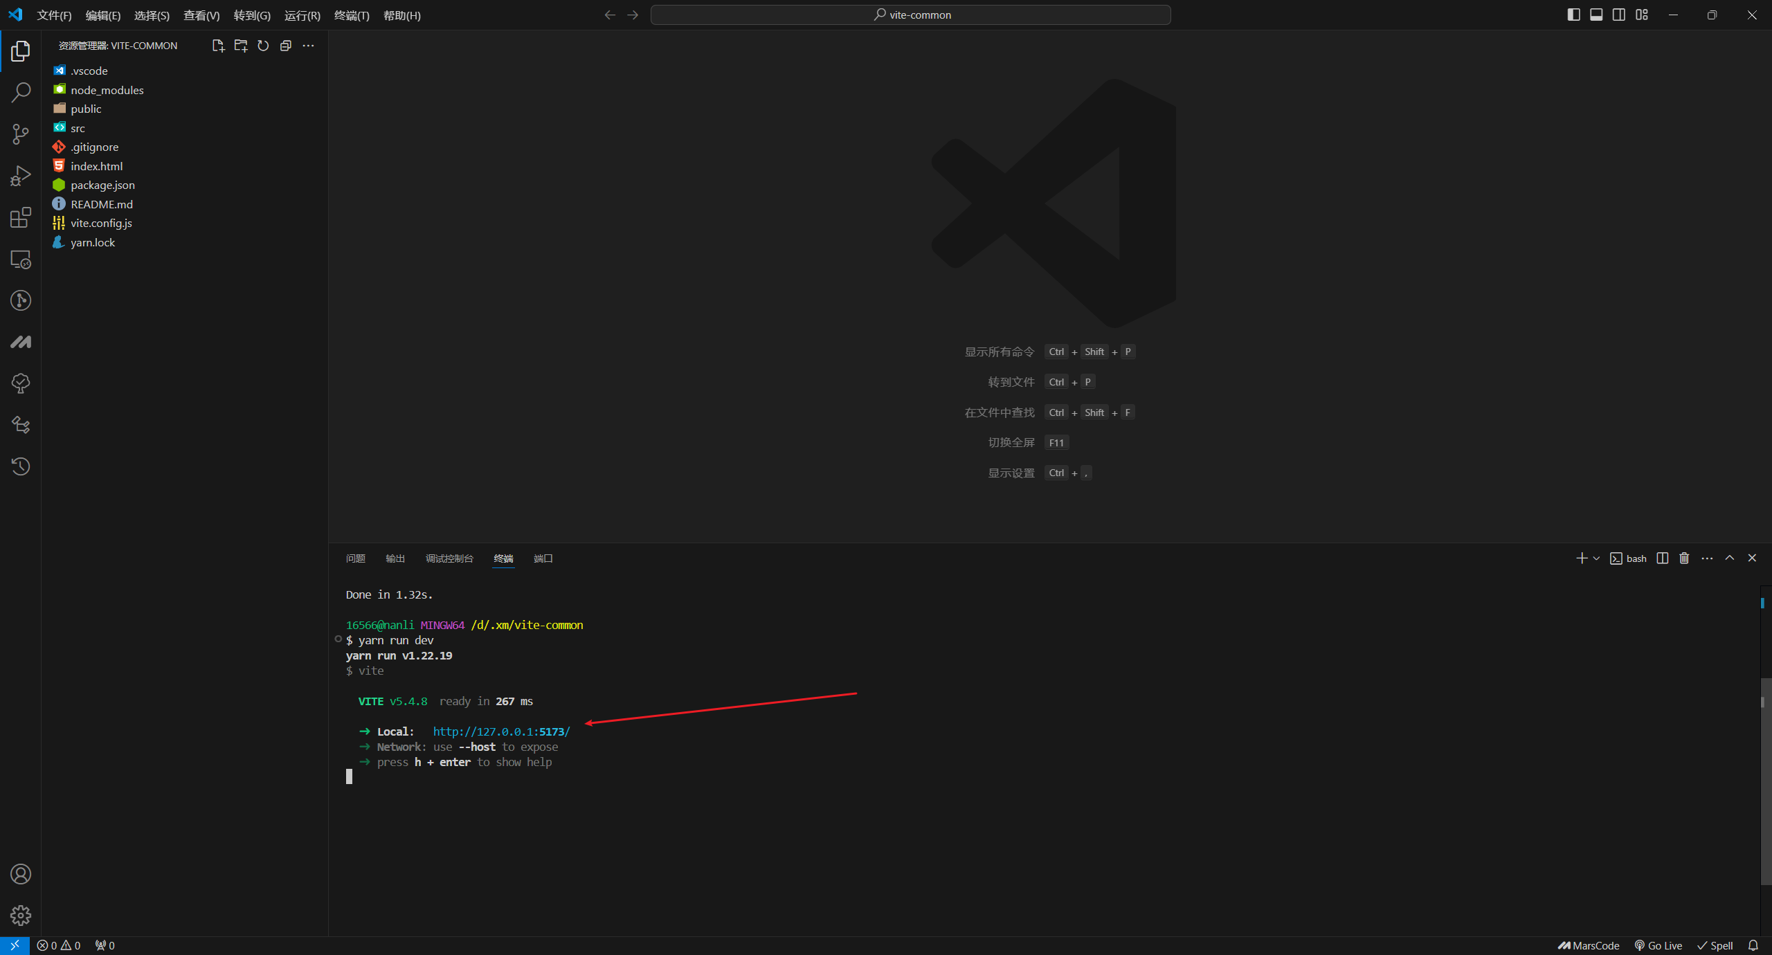The height and width of the screenshot is (955, 1772).
Task: Open the http://127.0.0.1:5173/ link
Action: click(501, 731)
